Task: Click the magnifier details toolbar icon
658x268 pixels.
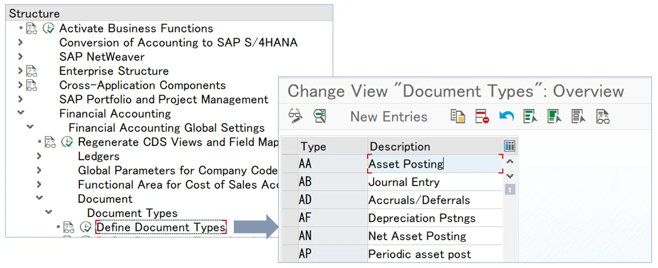Action: pyautogui.click(x=320, y=116)
